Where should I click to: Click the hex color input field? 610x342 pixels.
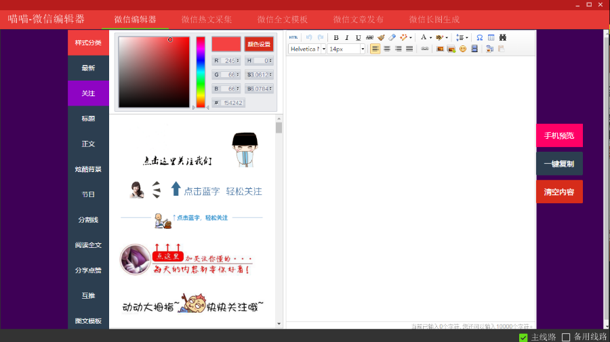coord(233,103)
